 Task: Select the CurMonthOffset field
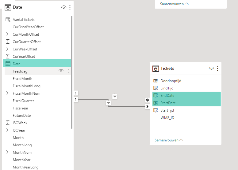(26, 34)
